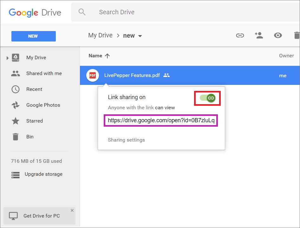Click the PDF file type icon
The height and width of the screenshot is (228, 300).
[x=93, y=75]
